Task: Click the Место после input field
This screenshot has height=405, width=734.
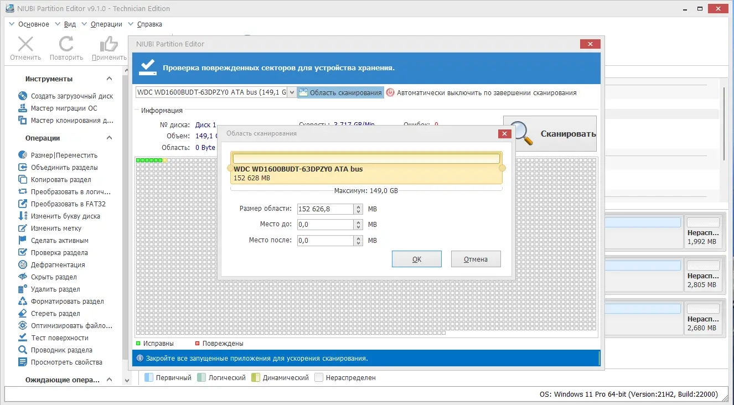Action: click(x=325, y=240)
